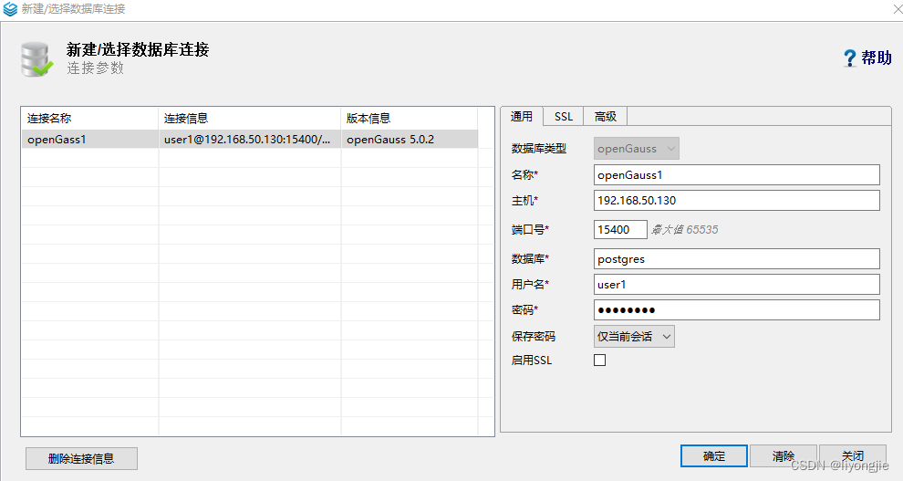Open the 帮助 help link
The height and width of the screenshot is (481, 903).
(877, 58)
